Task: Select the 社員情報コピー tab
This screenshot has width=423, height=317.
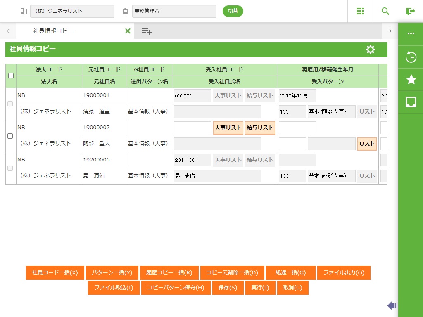Action: coord(53,31)
